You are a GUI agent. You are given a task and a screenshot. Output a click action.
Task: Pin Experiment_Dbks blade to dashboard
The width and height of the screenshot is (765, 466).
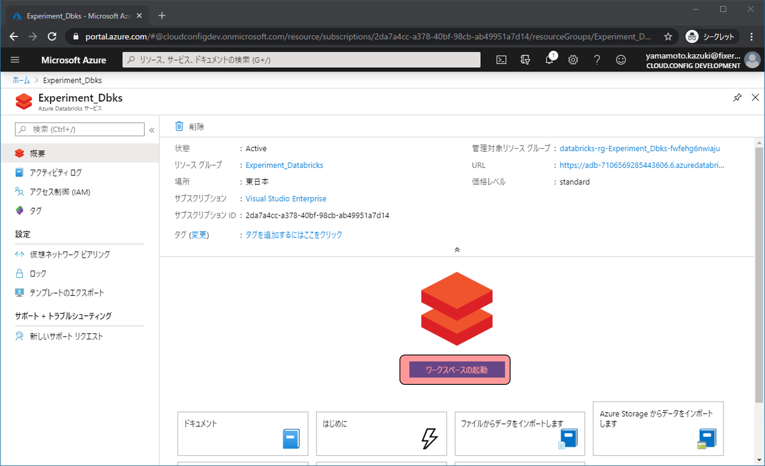coord(737,98)
